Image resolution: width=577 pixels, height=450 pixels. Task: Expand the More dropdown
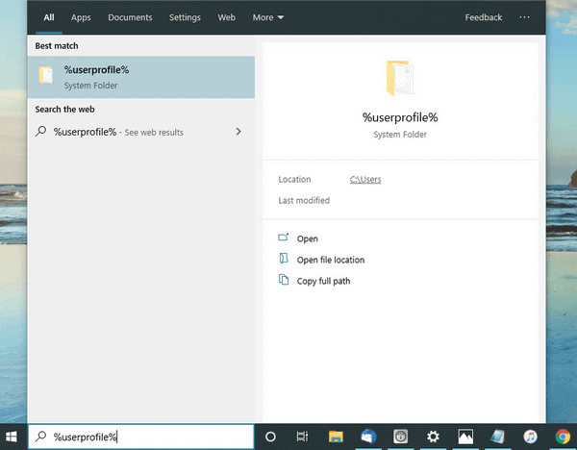[x=268, y=17]
